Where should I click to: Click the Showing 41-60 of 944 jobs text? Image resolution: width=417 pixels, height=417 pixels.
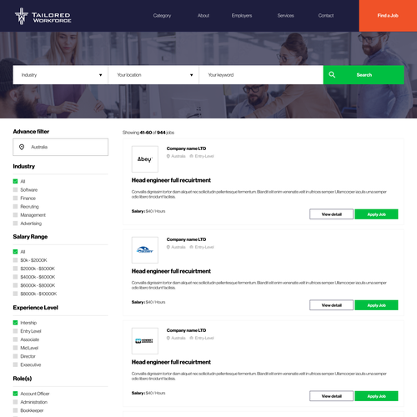coord(148,133)
